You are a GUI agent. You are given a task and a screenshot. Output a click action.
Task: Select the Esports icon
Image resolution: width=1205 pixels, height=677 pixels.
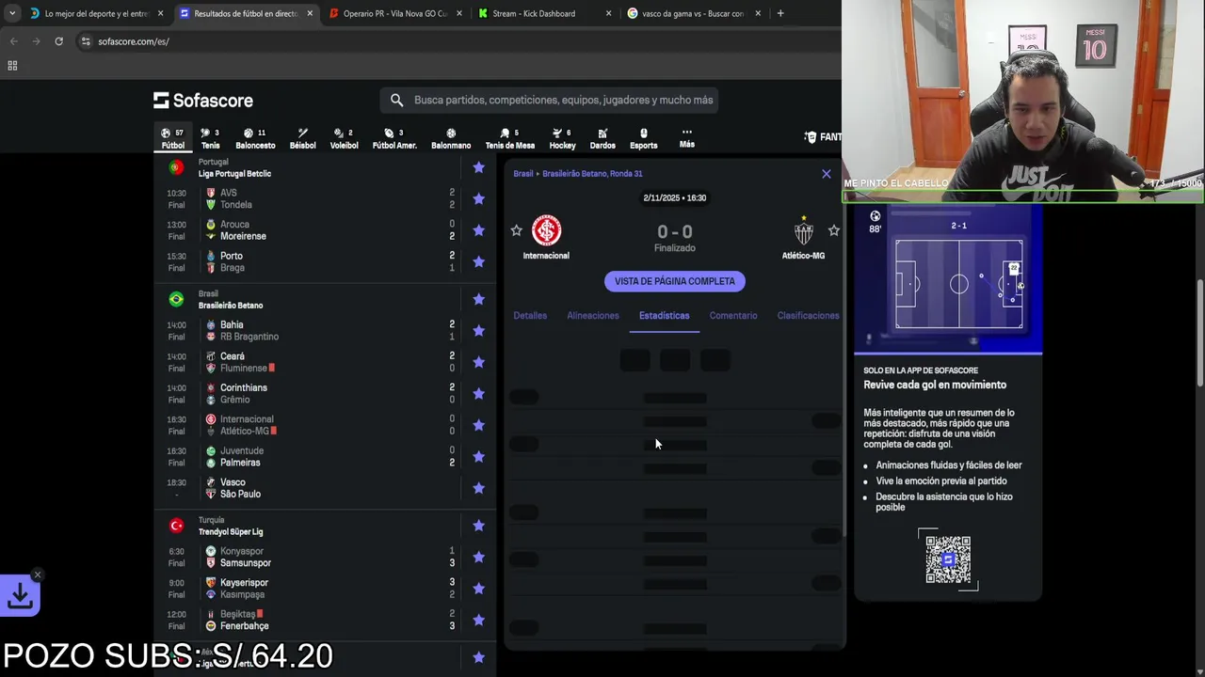[x=644, y=138]
